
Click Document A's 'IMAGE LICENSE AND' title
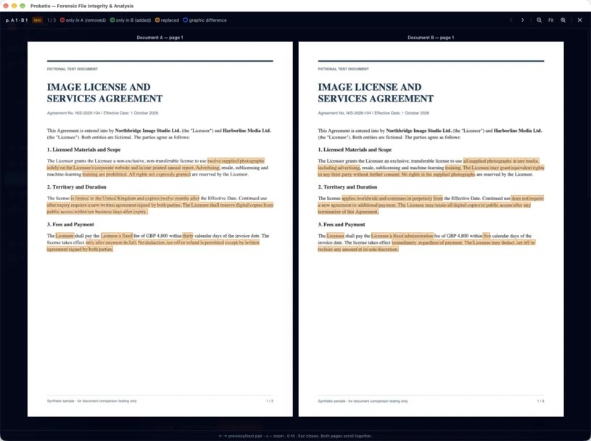(x=99, y=87)
